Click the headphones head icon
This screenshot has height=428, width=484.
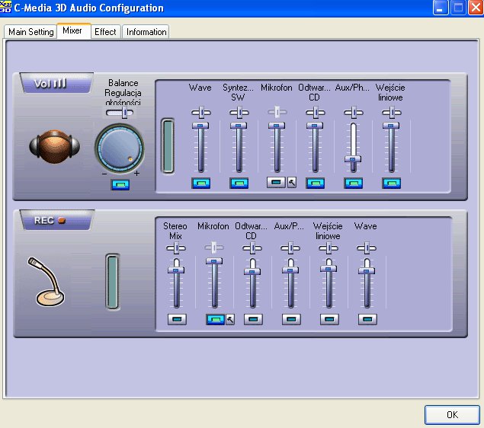coord(54,147)
